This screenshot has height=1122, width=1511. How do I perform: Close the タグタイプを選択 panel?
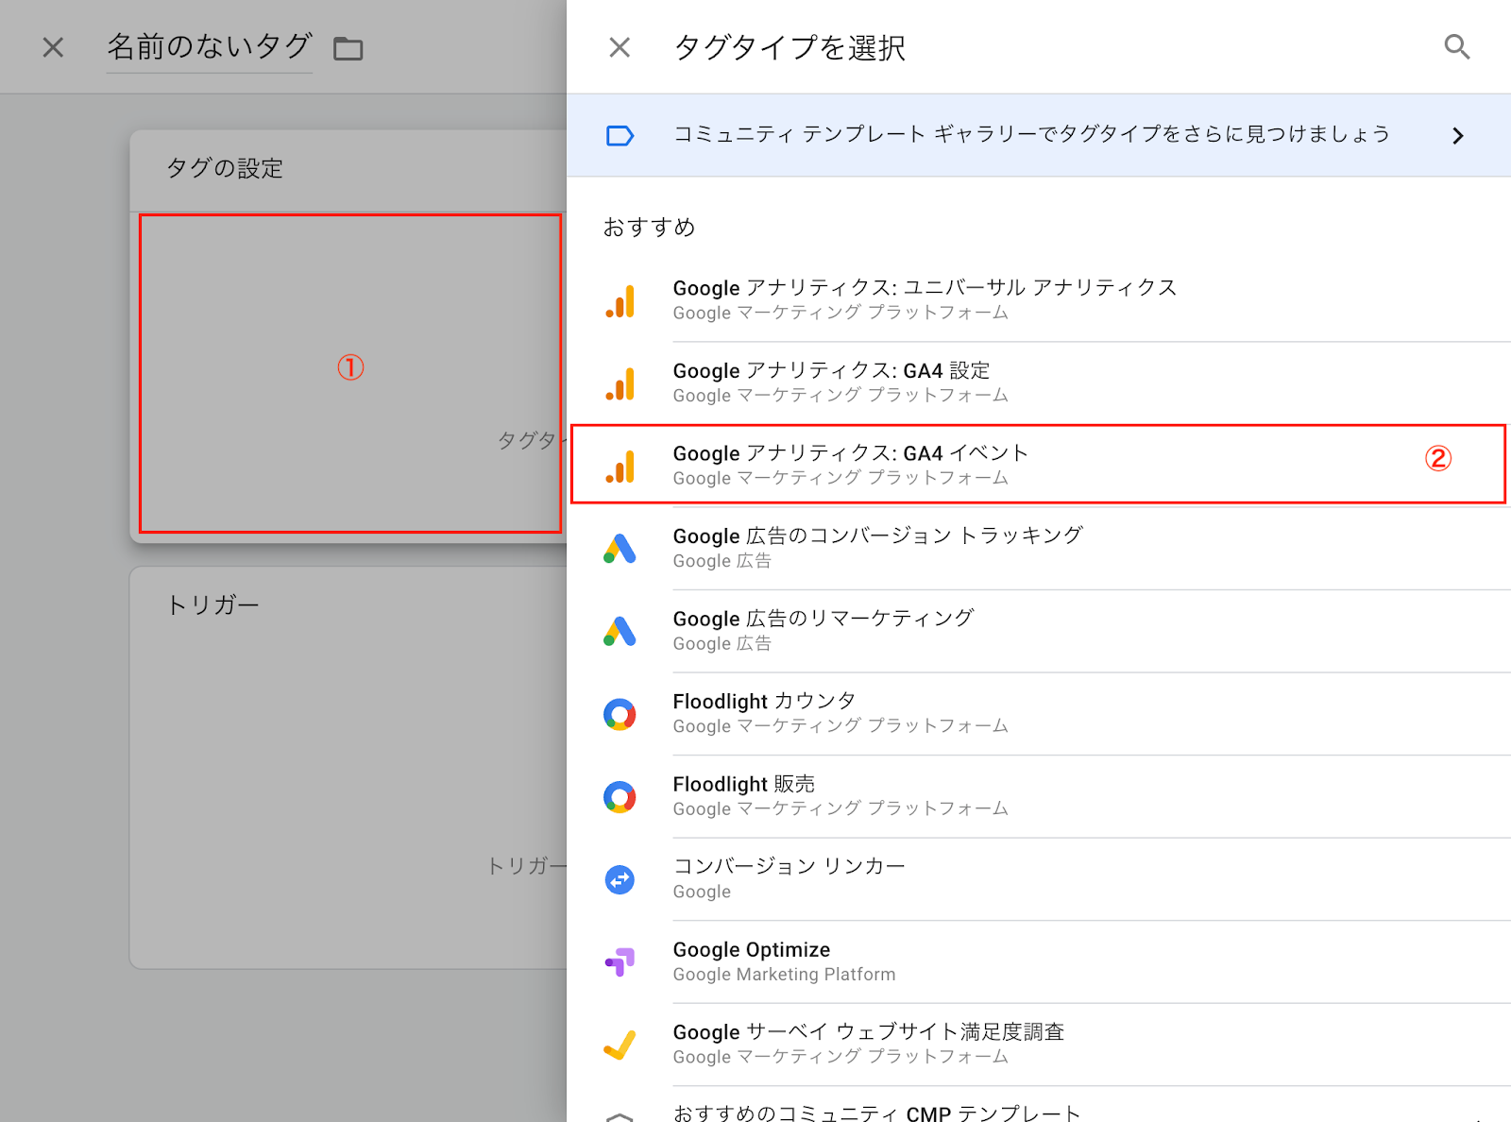click(x=620, y=47)
